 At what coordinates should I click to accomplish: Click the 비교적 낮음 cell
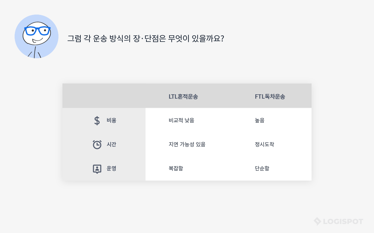click(181, 121)
